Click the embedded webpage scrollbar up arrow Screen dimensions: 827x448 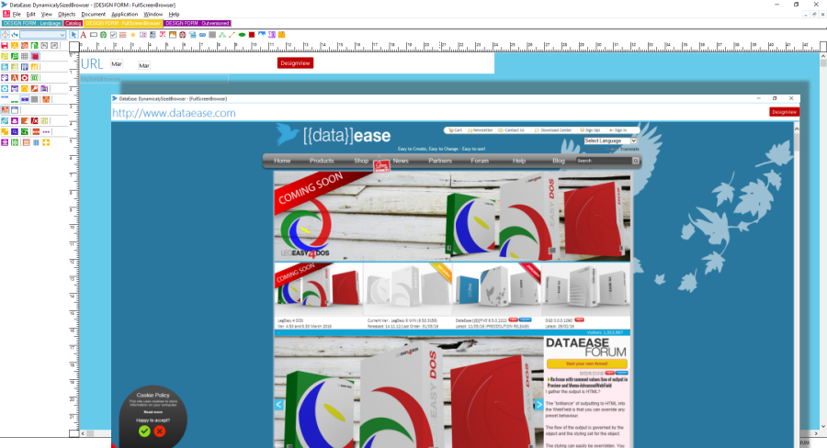pos(797,129)
